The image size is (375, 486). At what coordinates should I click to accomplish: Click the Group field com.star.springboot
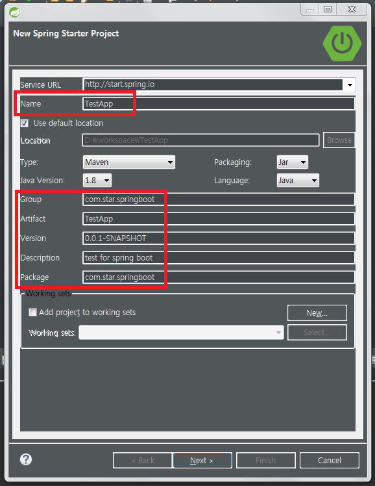[219, 199]
